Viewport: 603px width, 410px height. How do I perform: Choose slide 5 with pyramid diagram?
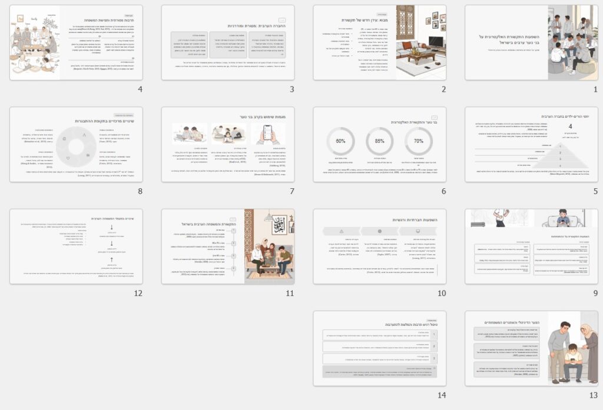(x=531, y=145)
